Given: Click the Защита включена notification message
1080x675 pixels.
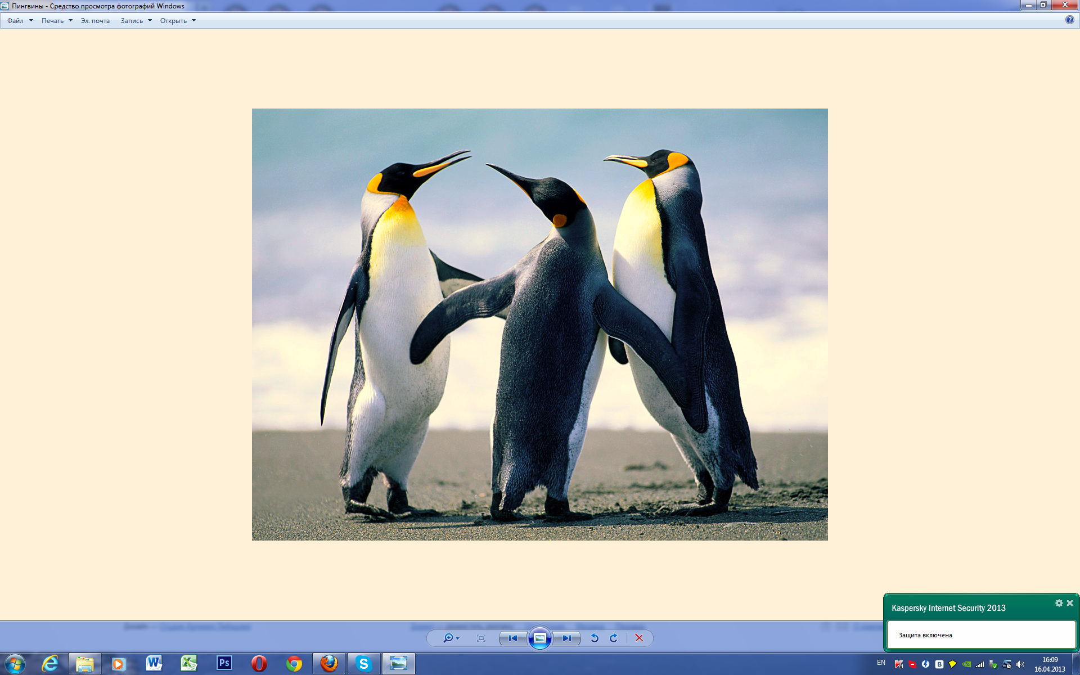Looking at the screenshot, I should [x=925, y=635].
